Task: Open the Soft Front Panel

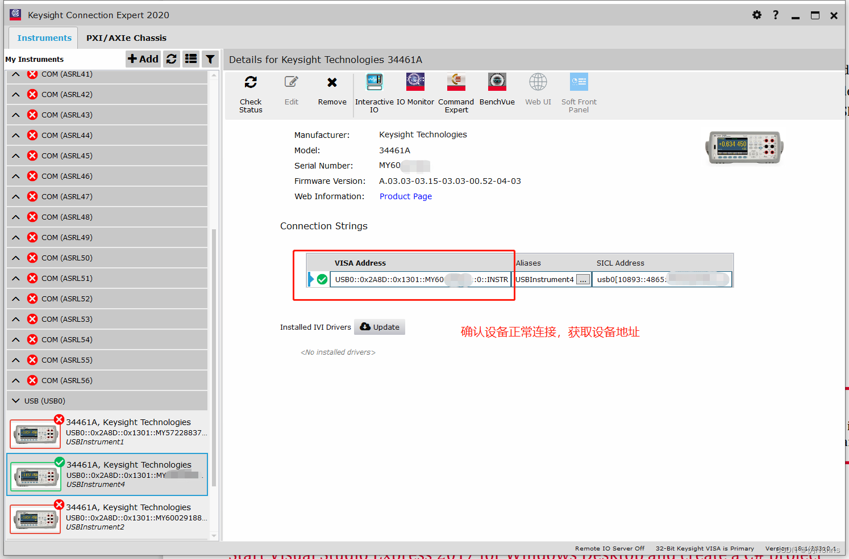Action: [x=579, y=91]
